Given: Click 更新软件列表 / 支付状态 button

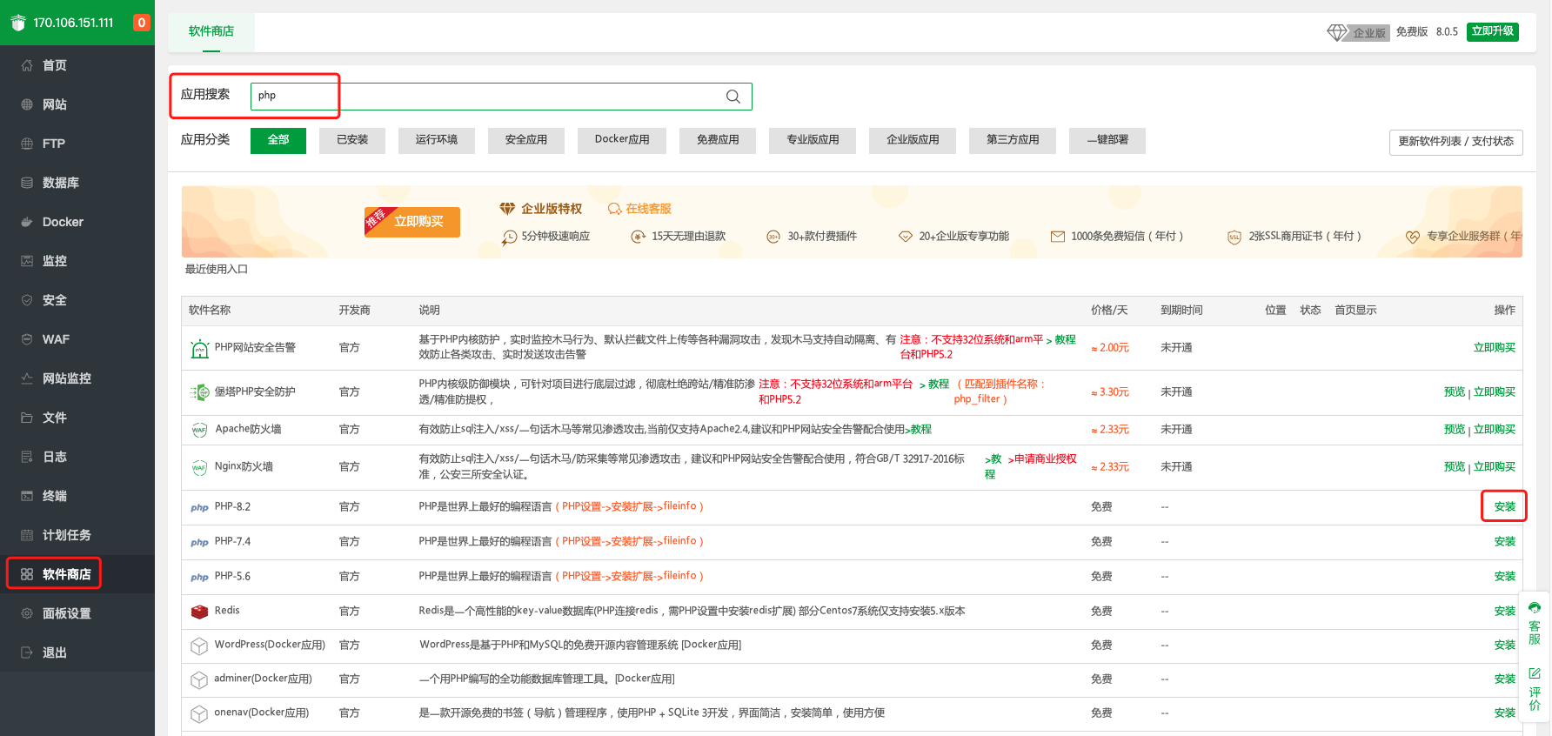Looking at the screenshot, I should (1455, 142).
